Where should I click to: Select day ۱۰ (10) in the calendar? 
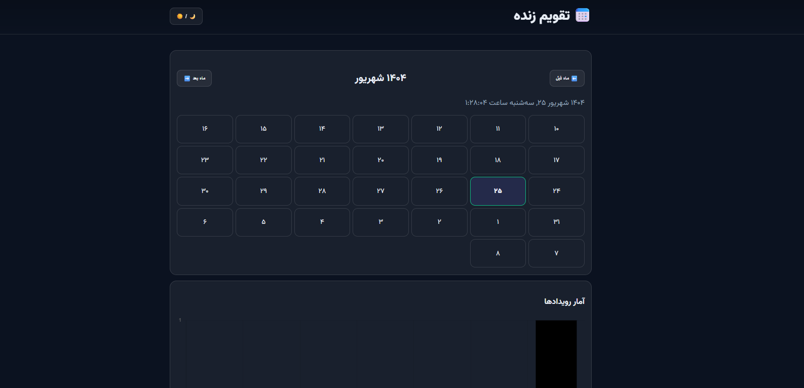[x=556, y=129]
